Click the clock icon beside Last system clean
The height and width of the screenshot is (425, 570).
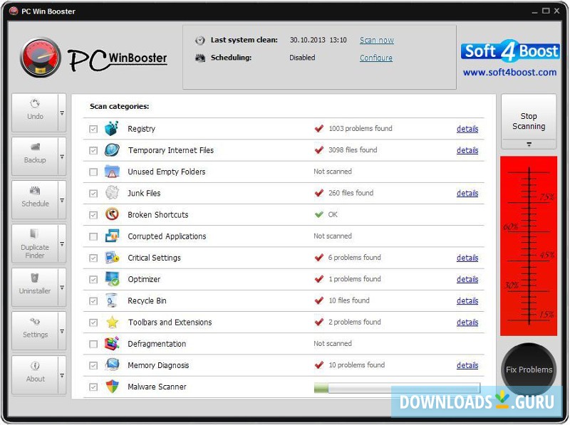click(x=200, y=41)
